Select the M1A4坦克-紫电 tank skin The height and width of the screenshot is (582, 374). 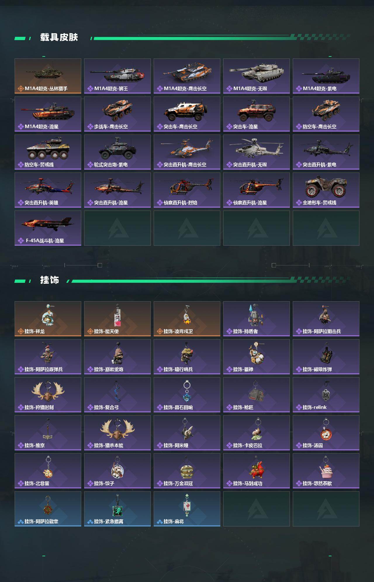tap(326, 76)
